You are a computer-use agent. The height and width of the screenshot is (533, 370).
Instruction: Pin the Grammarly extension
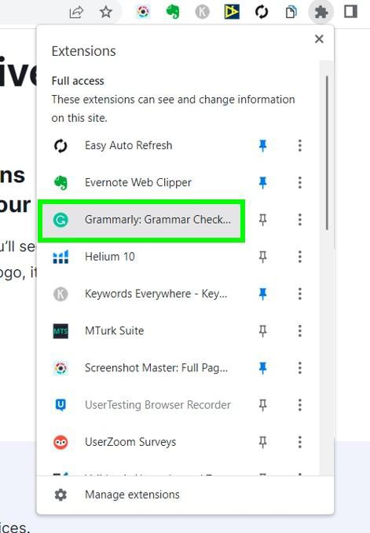pyautogui.click(x=262, y=220)
